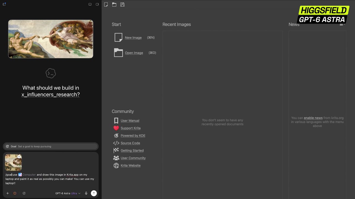Click the open file toolbar icon
This screenshot has width=355, height=199.
pyautogui.click(x=114, y=4)
